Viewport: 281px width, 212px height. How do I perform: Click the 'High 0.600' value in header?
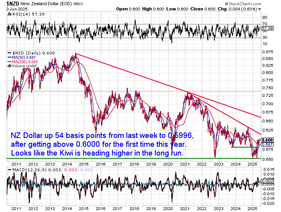[x=153, y=9]
